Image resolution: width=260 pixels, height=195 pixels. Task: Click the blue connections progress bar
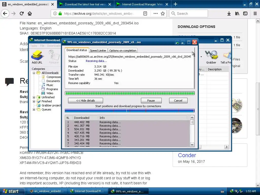(x=130, y=111)
